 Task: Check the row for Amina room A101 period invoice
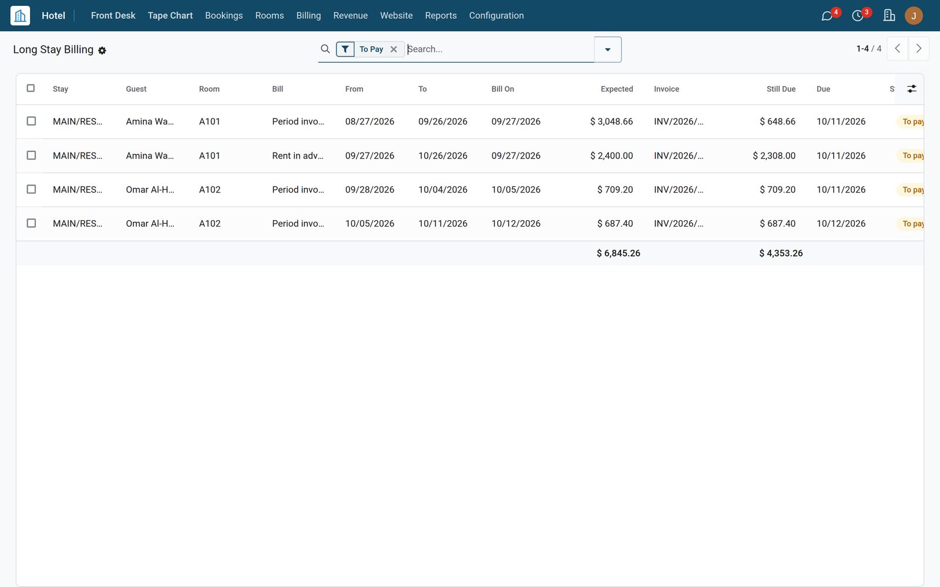[x=31, y=121]
